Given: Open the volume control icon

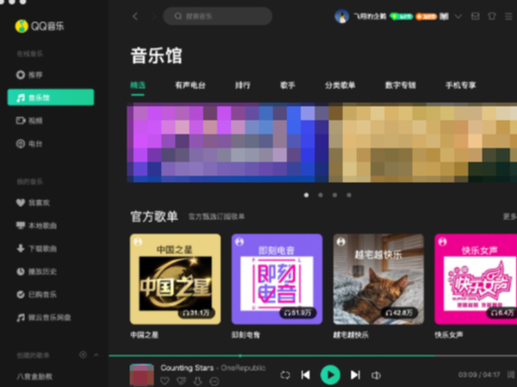Looking at the screenshot, I should point(377,375).
